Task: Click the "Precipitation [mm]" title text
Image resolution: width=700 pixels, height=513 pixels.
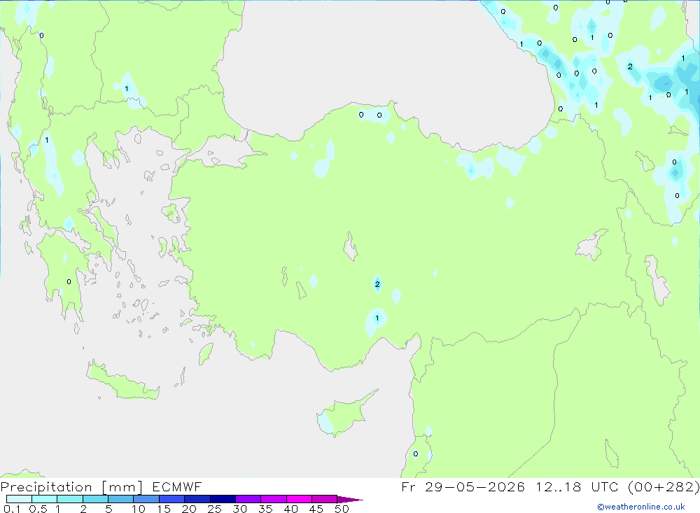Action: [x=72, y=487]
